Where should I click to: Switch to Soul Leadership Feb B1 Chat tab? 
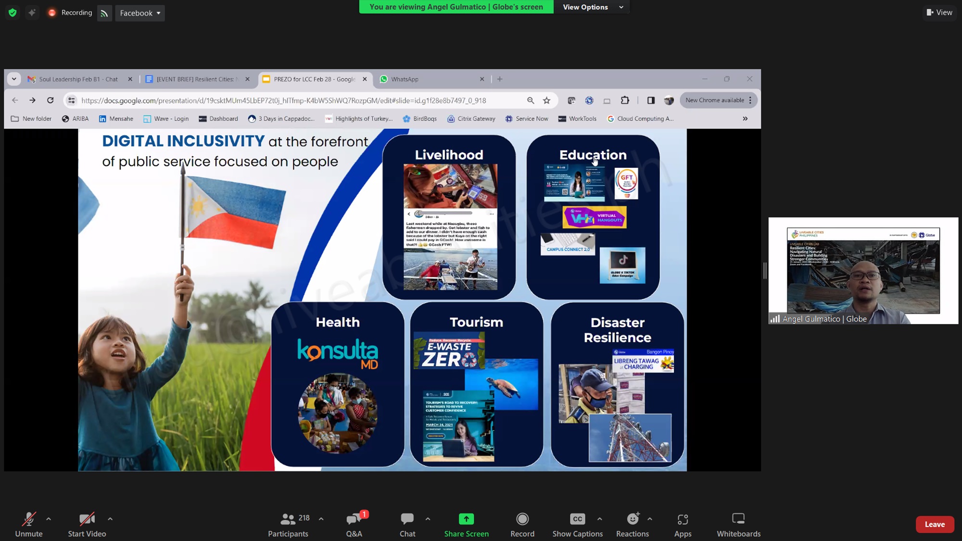point(78,79)
